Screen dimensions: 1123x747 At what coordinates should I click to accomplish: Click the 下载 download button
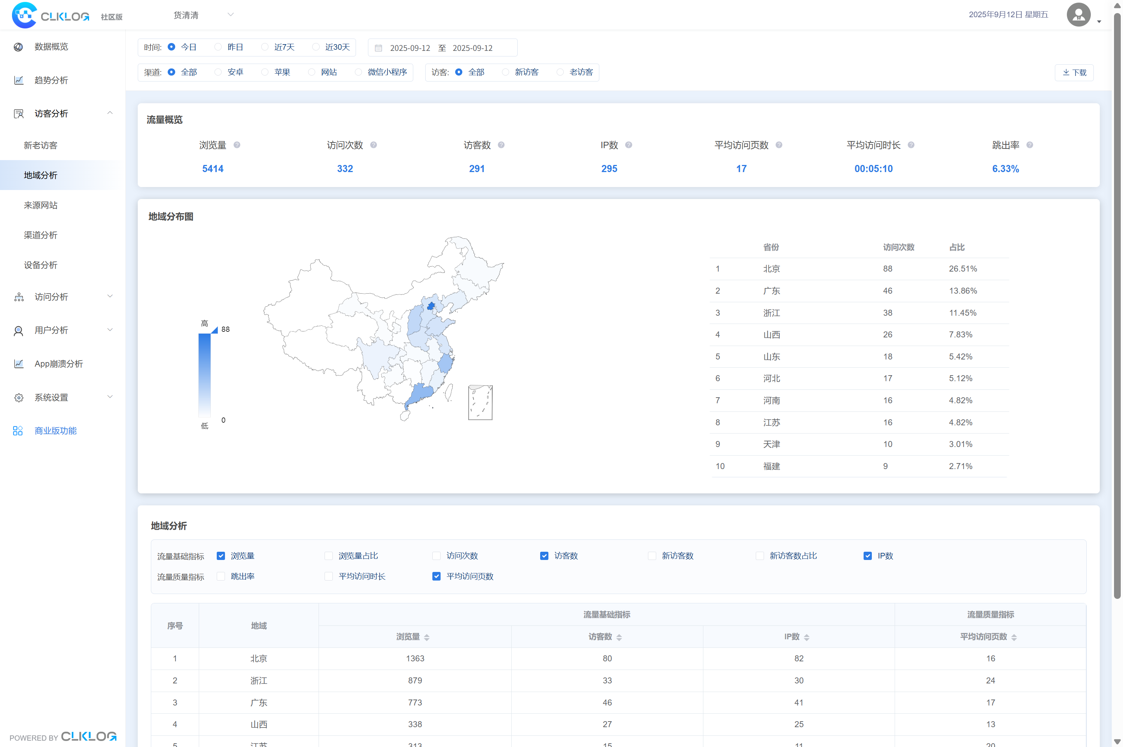tap(1074, 73)
